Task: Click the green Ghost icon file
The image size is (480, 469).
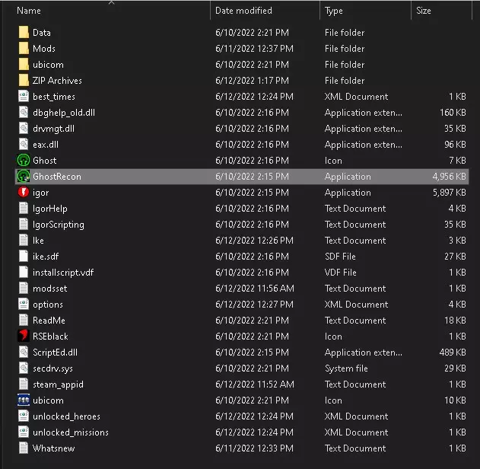Action: coord(24,161)
